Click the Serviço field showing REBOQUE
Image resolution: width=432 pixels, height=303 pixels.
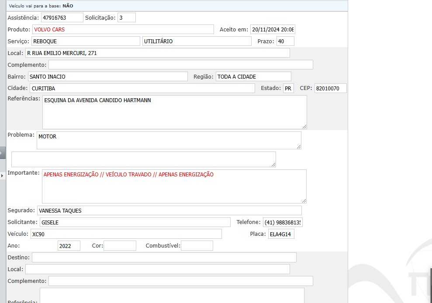click(86, 41)
